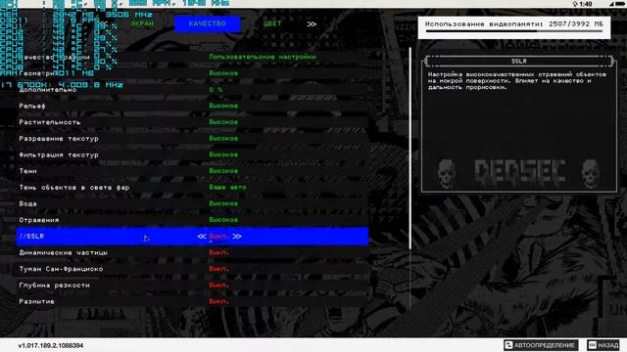Screen dimensions: 627x352
Task: Select the Тень объектов в свете фар label
Action: (x=74, y=188)
